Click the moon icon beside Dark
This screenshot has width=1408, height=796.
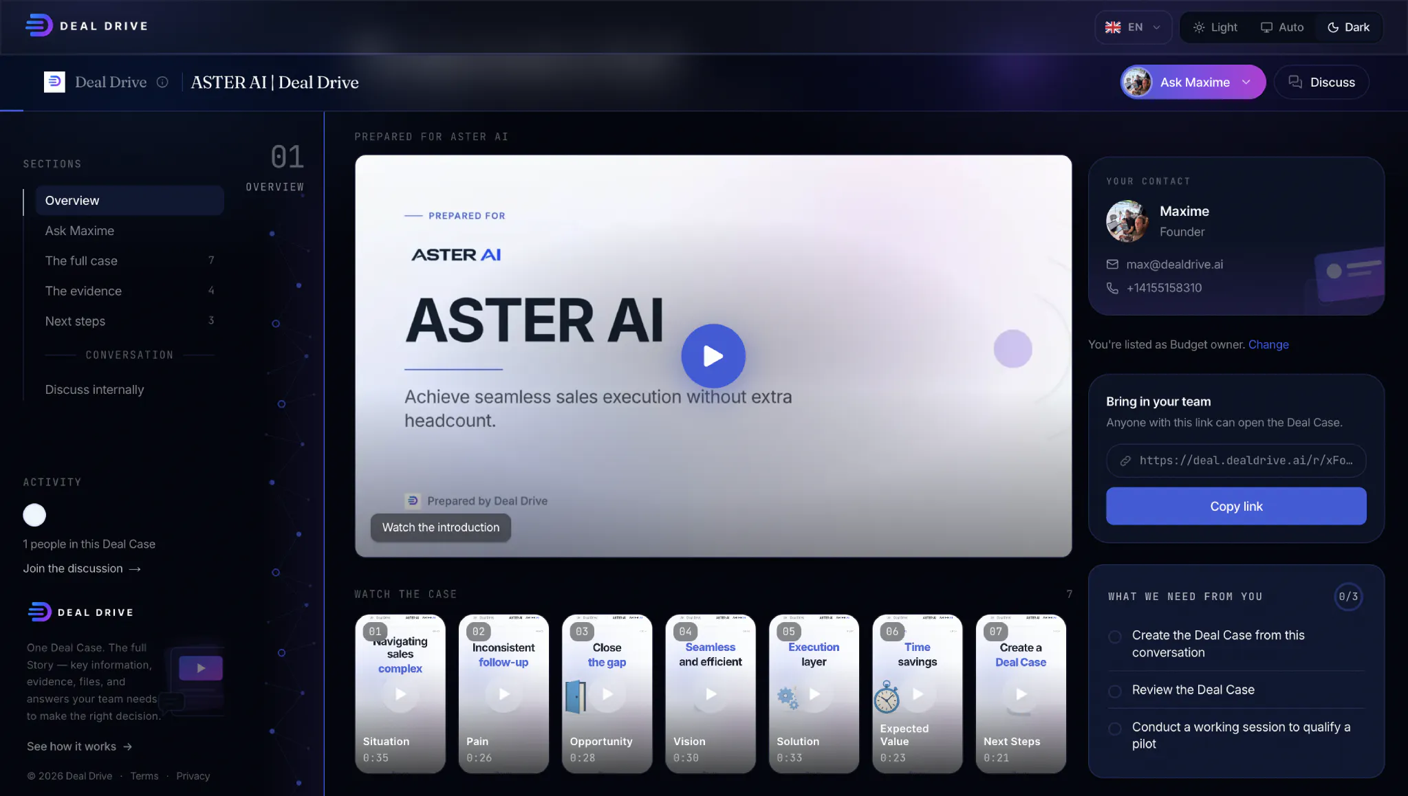click(x=1333, y=27)
